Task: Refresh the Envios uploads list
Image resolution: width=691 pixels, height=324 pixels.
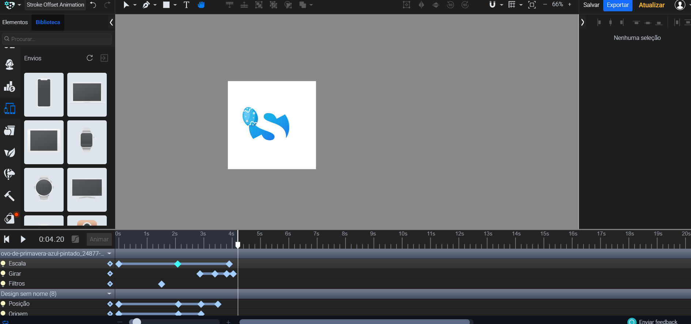Action: pyautogui.click(x=90, y=58)
